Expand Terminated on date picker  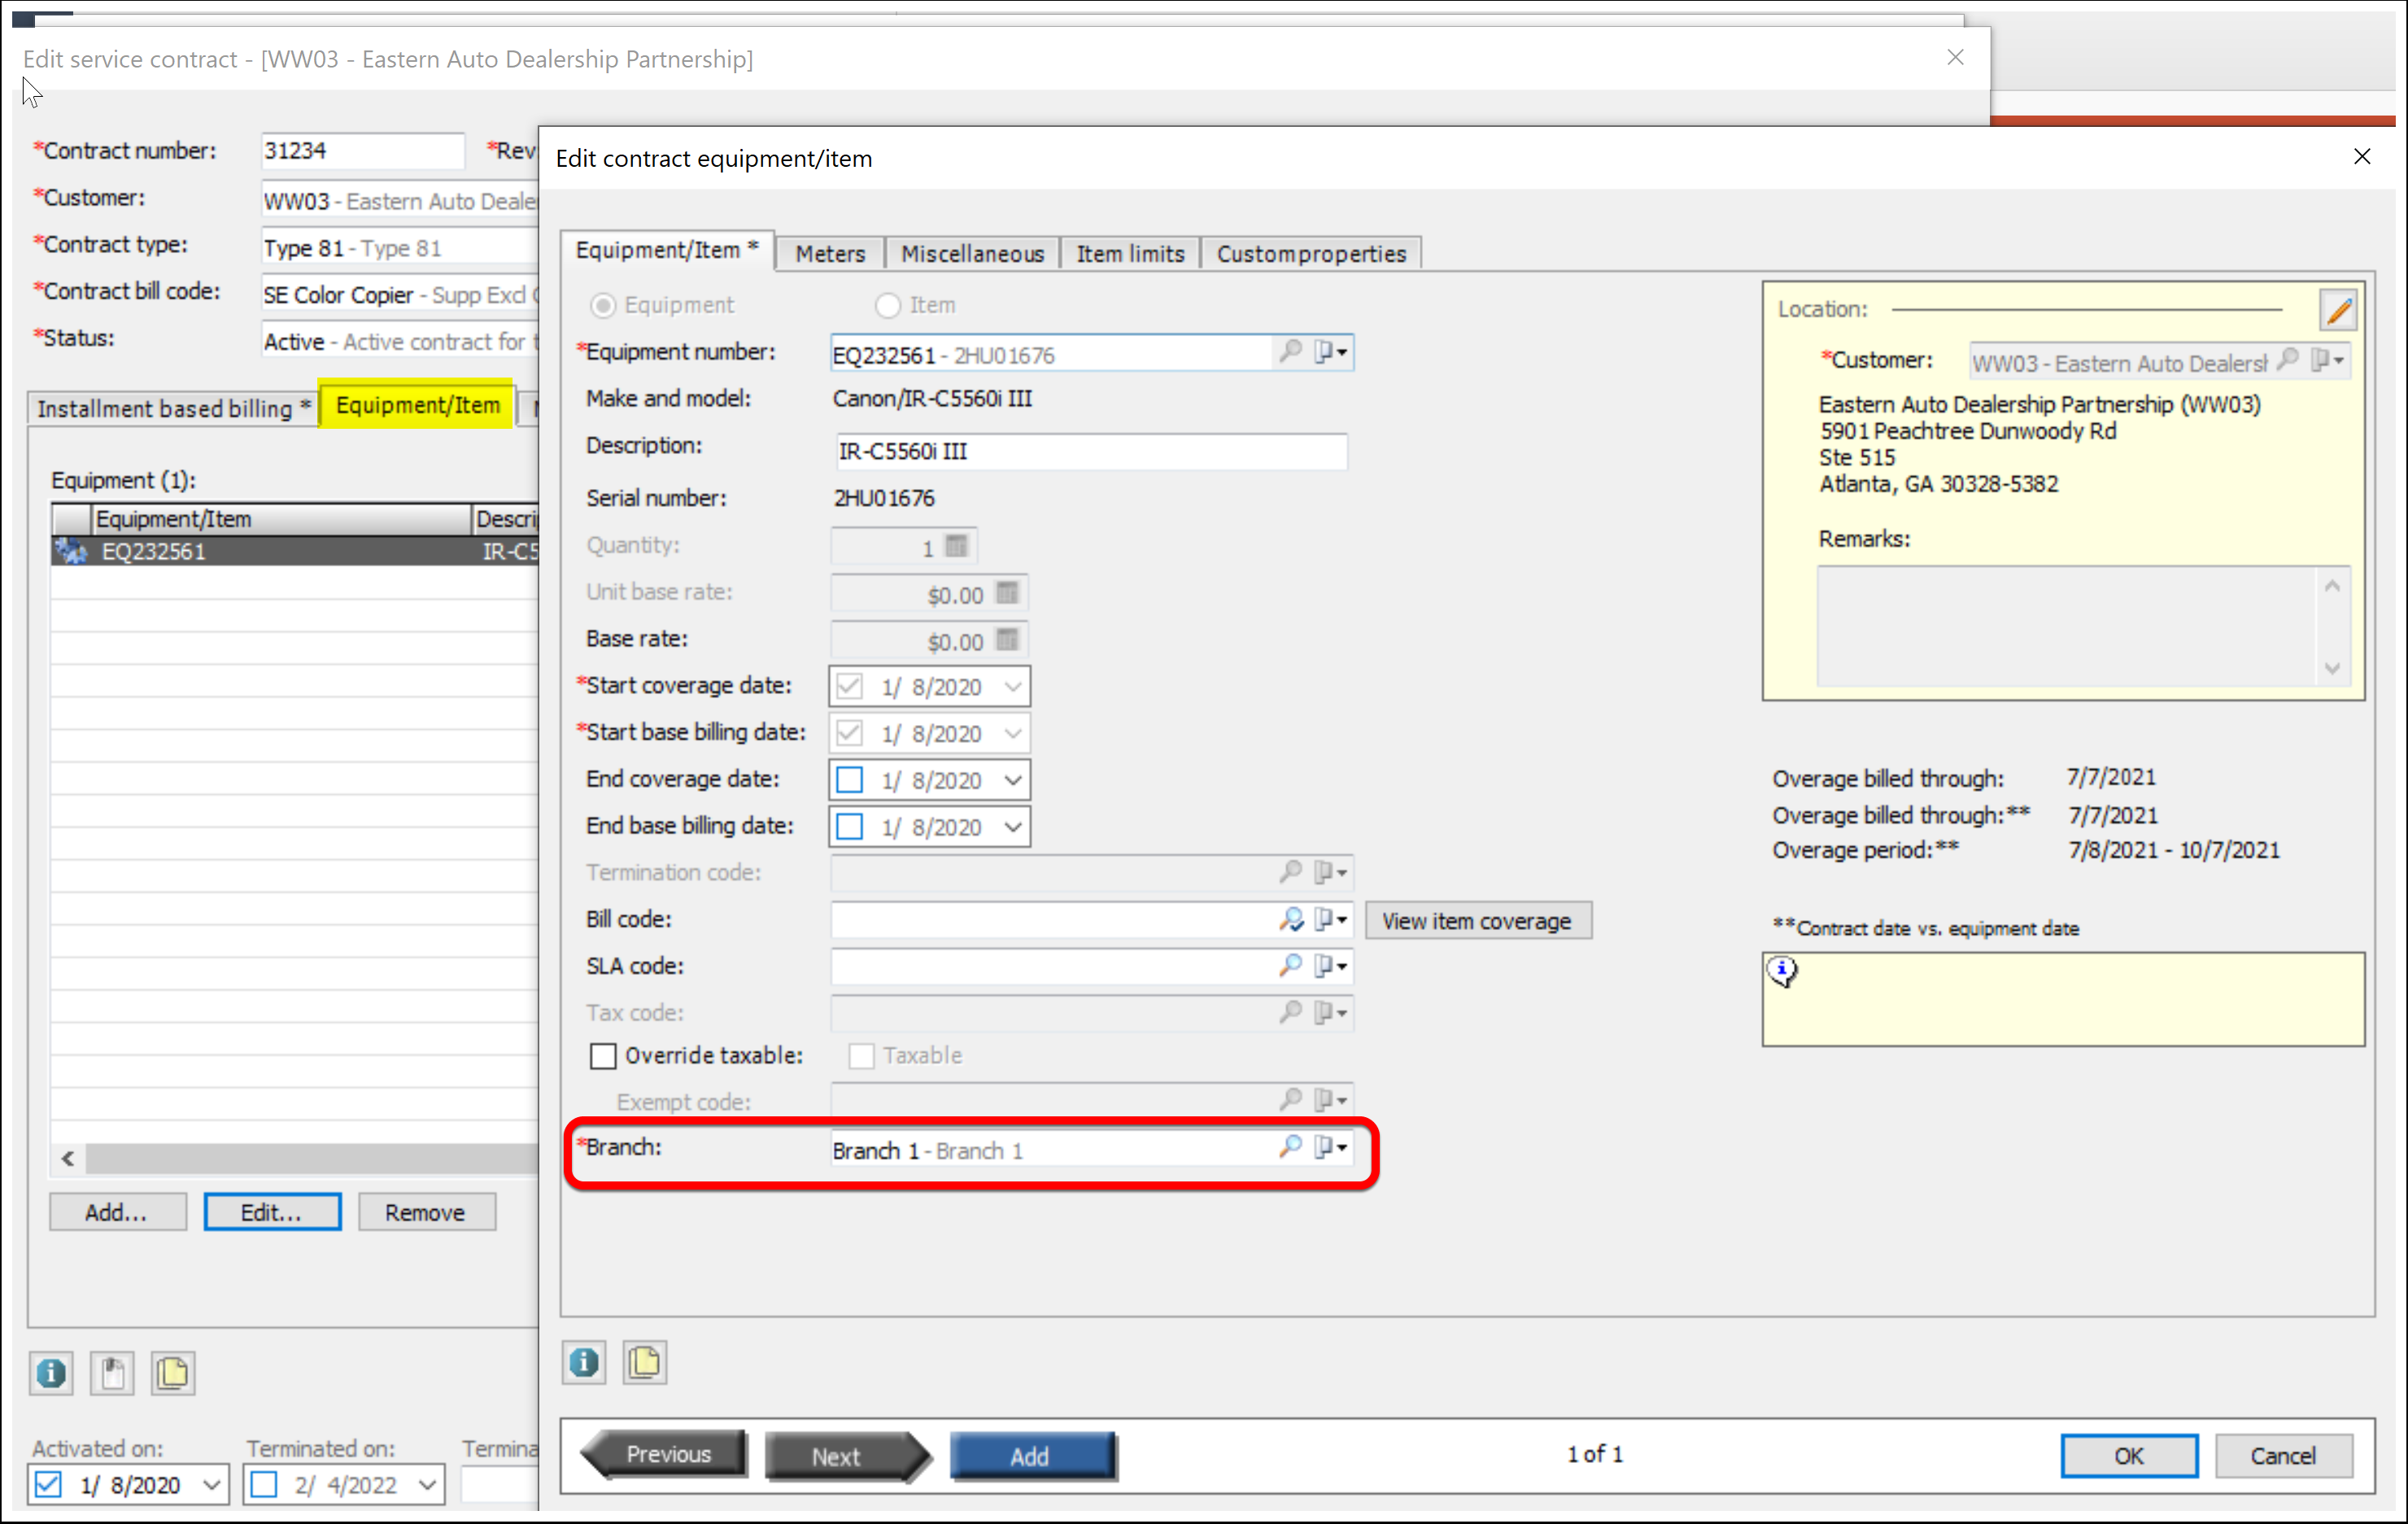[x=427, y=1485]
